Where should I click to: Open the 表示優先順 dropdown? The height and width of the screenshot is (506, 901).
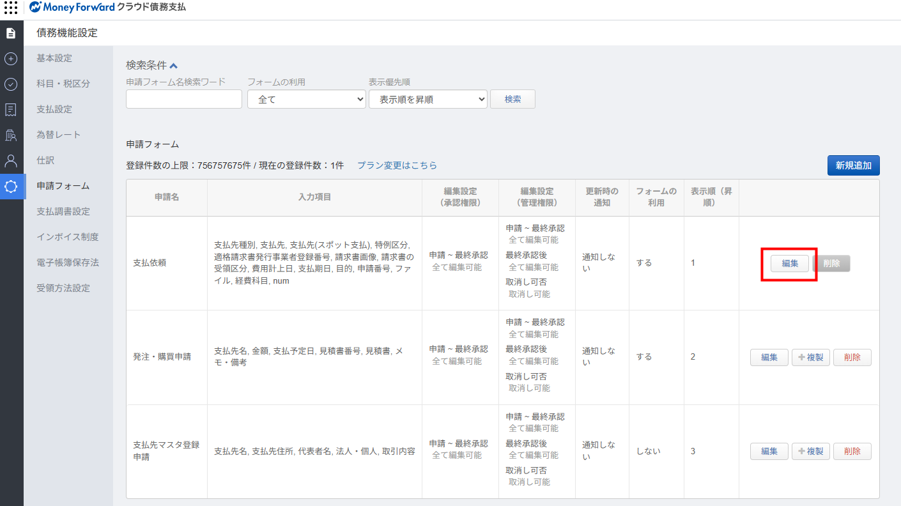[x=427, y=99]
